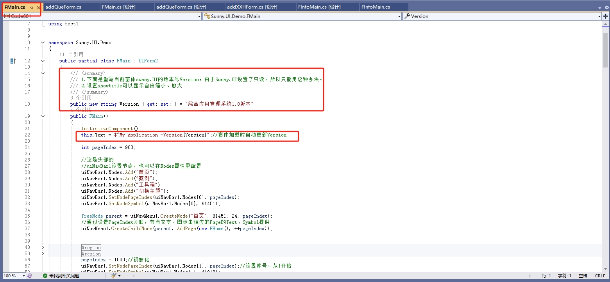The width and height of the screenshot is (610, 282).
Task: Click the UIForm2 base class name
Action: (x=148, y=61)
